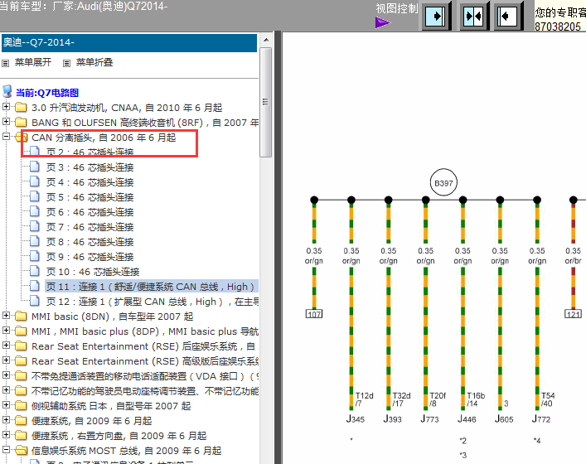The height and width of the screenshot is (464, 586).
Task: Click the page icon beside 页 3
Action: (34, 167)
